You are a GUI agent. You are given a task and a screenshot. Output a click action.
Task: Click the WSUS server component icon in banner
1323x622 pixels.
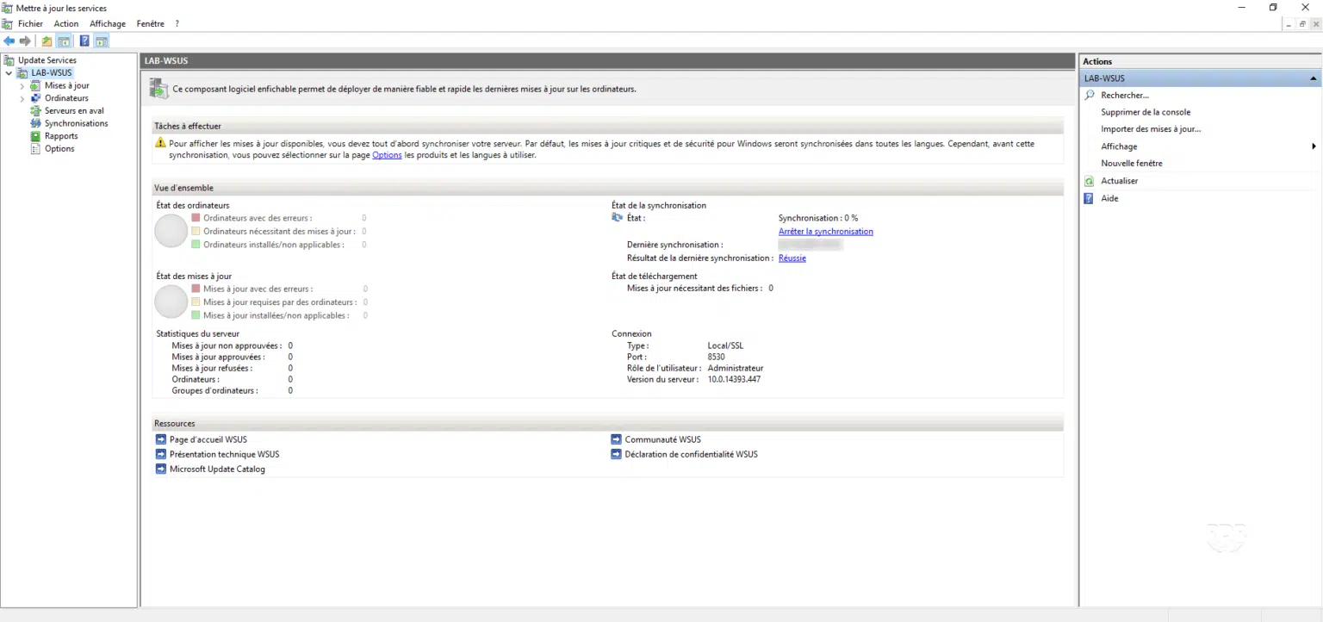(158, 88)
